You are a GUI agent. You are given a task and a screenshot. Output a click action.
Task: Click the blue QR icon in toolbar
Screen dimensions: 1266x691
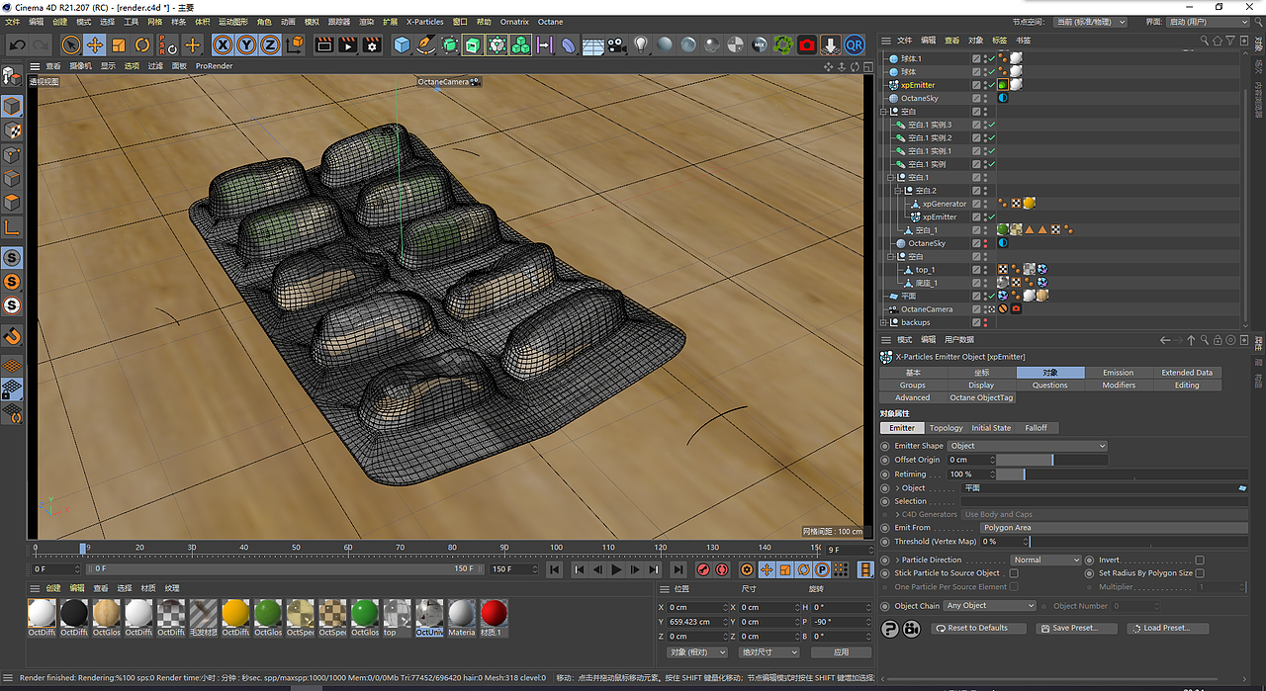coord(854,44)
